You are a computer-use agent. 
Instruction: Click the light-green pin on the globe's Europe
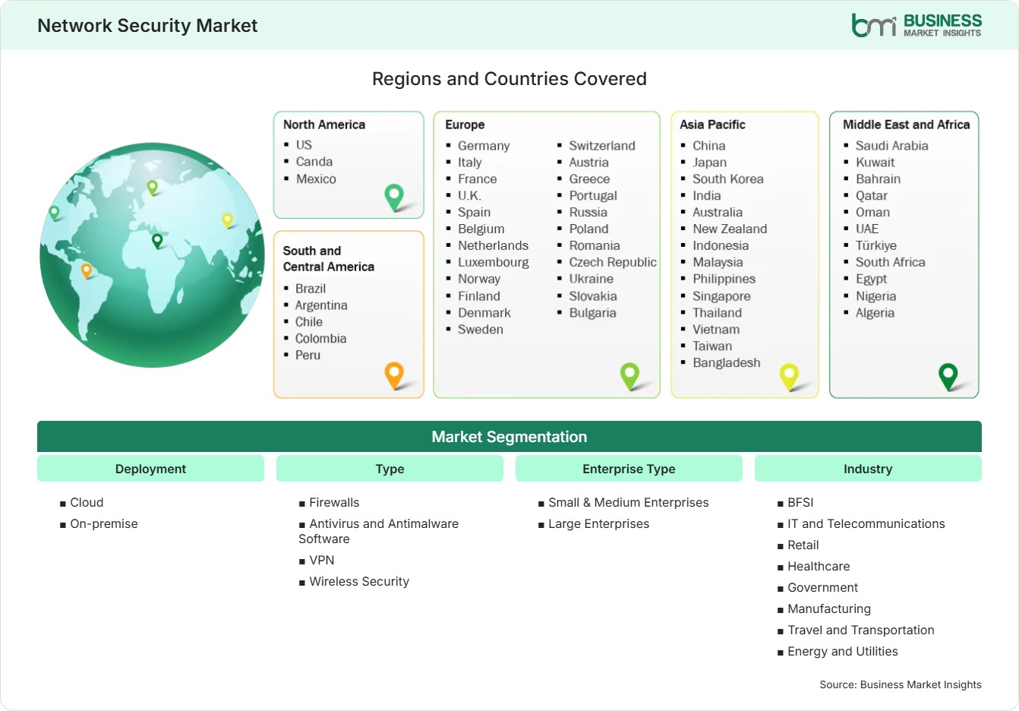point(152,187)
